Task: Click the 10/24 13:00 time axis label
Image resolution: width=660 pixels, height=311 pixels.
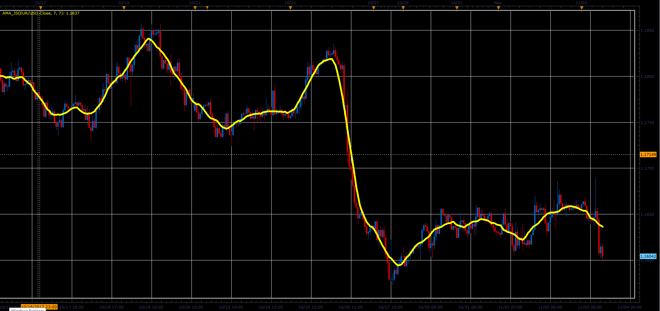Action: [x=271, y=307]
